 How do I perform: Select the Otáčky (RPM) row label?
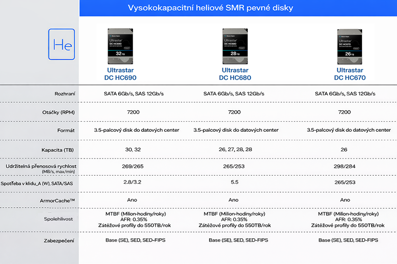click(x=58, y=112)
